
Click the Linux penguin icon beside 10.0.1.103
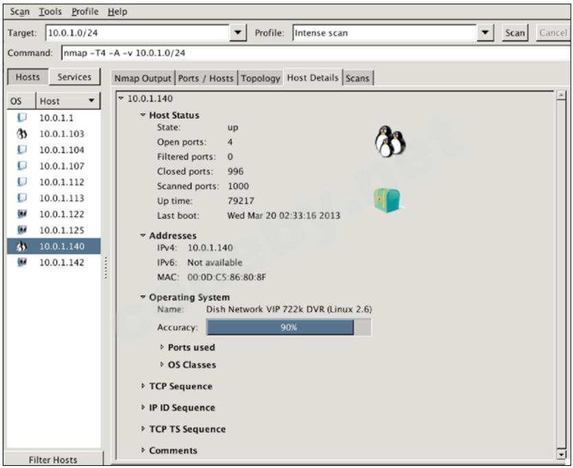(x=22, y=134)
